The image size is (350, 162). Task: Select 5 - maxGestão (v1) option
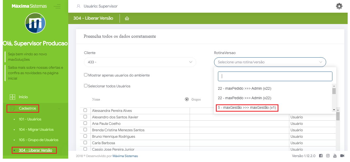coord(247,107)
